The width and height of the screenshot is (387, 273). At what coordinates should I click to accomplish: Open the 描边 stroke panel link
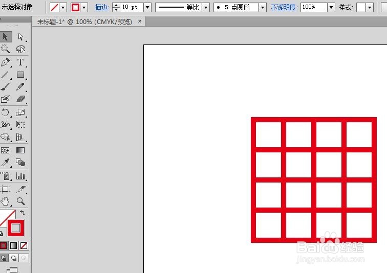pyautogui.click(x=102, y=7)
